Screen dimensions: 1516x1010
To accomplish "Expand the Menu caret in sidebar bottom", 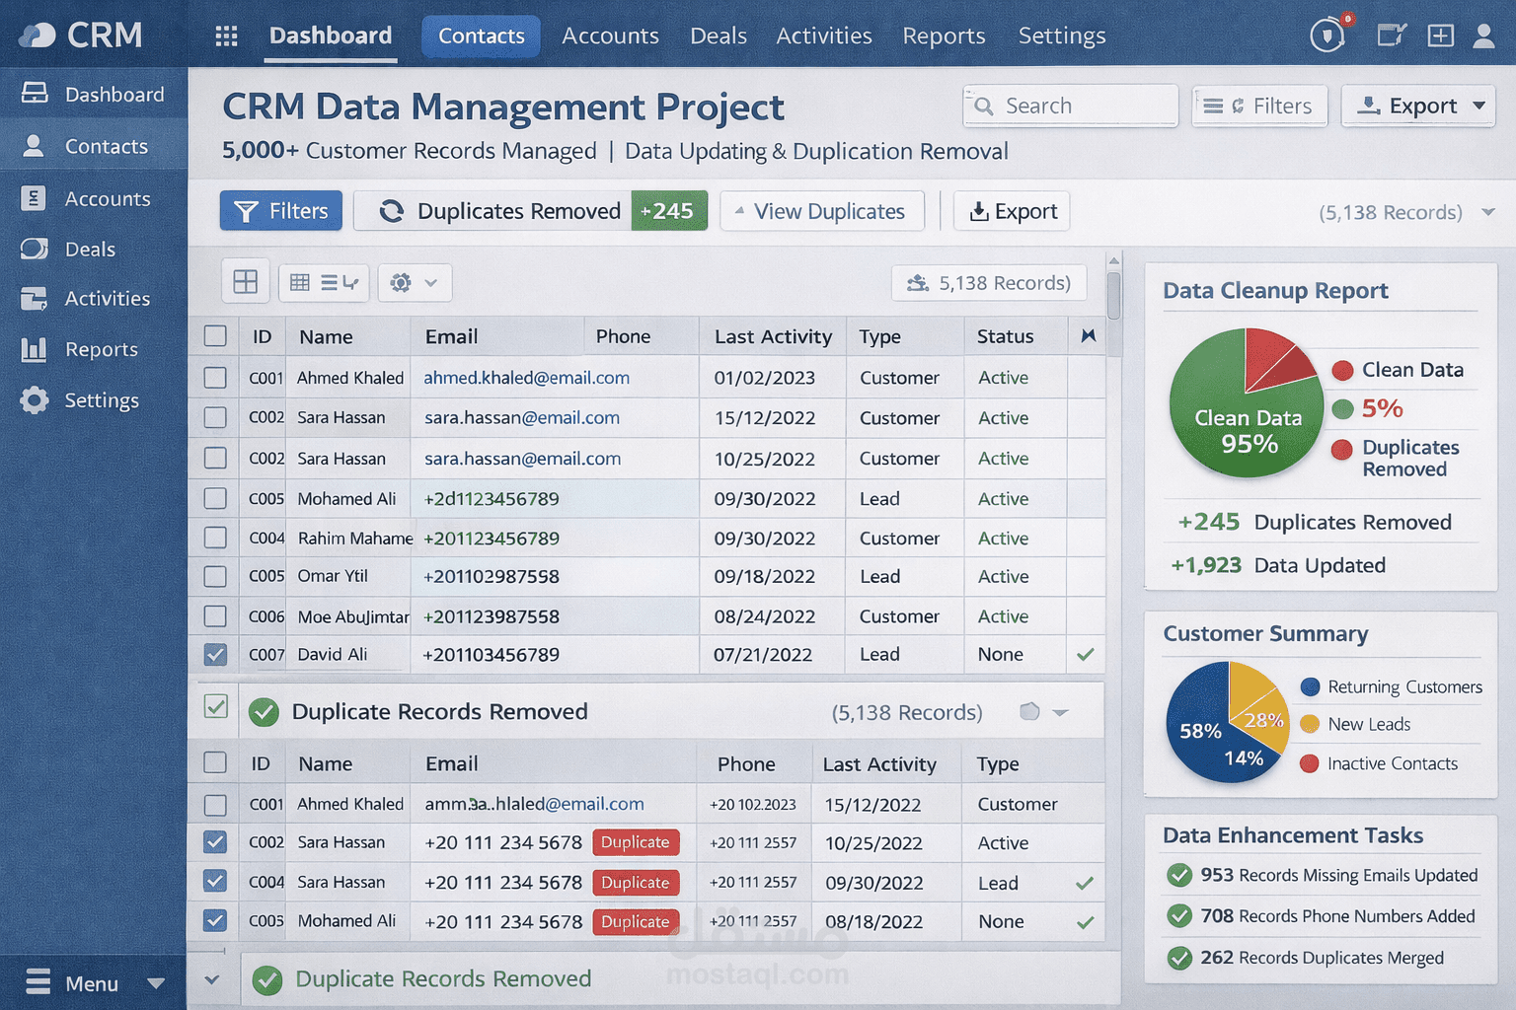I will 156,983.
